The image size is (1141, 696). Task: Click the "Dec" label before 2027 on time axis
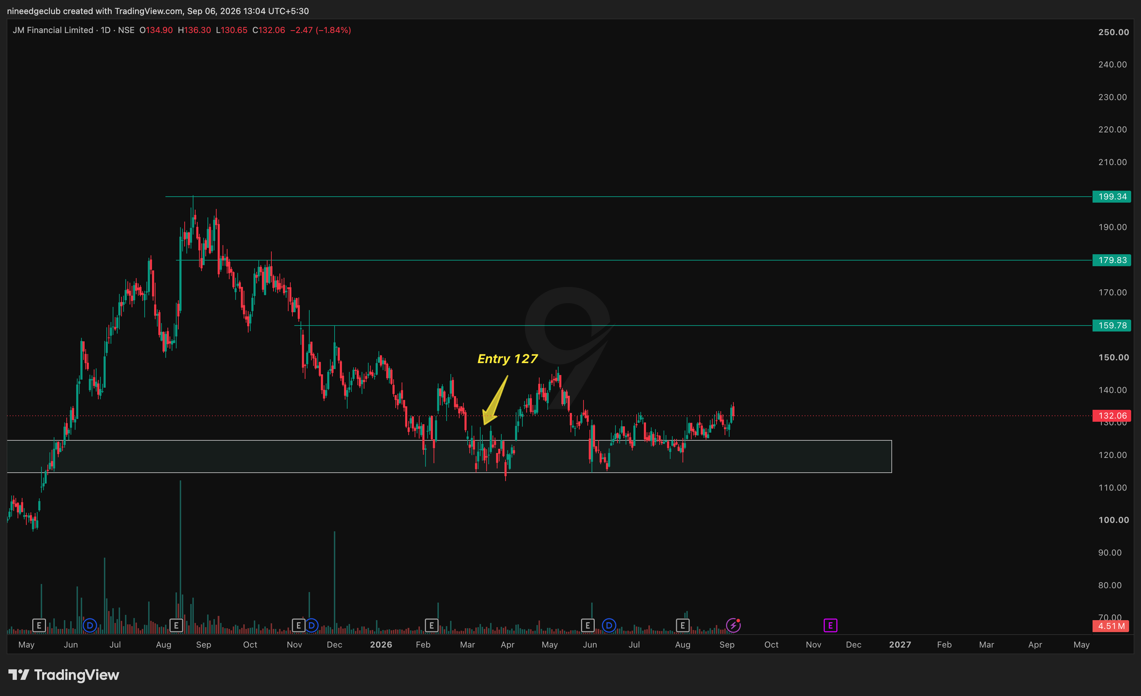click(x=853, y=645)
